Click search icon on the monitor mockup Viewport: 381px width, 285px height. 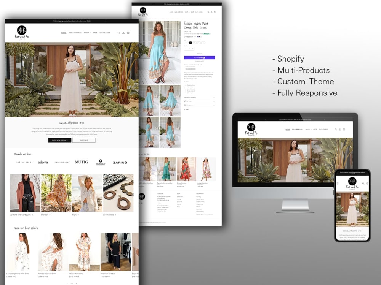[x=336, y=130]
